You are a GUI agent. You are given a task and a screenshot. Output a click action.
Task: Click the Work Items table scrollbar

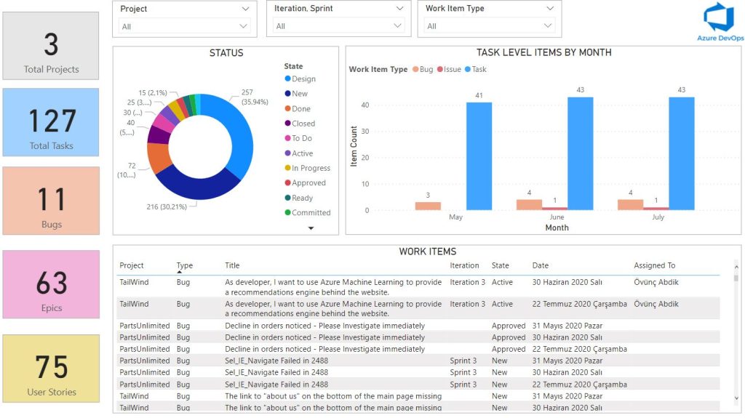pyautogui.click(x=735, y=334)
